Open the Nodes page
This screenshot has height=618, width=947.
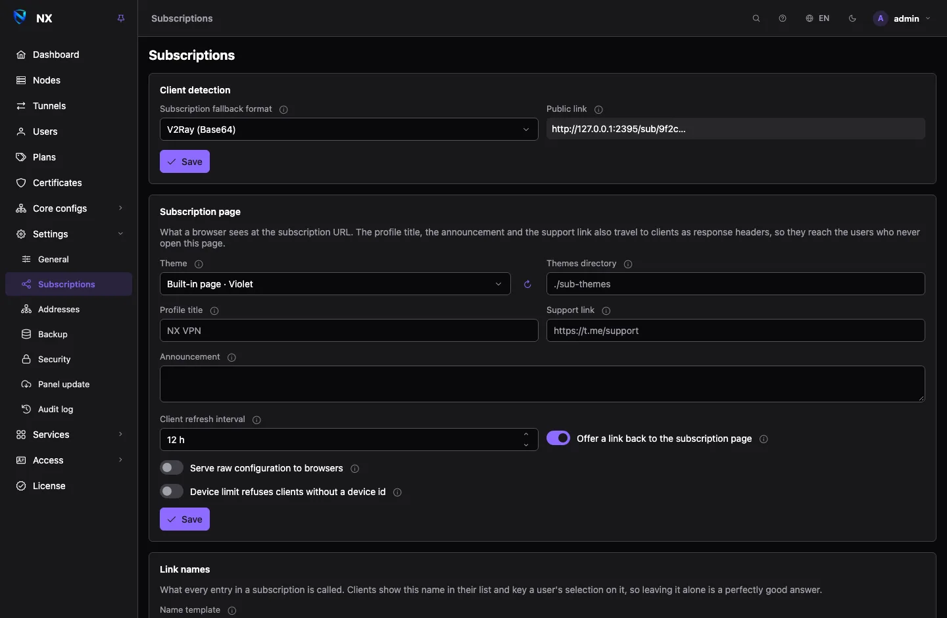click(x=69, y=80)
